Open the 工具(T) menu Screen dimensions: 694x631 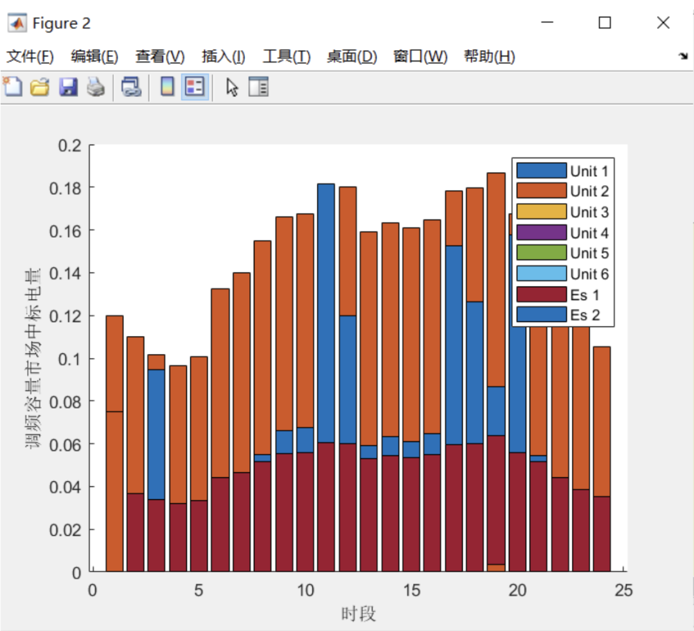tap(287, 57)
